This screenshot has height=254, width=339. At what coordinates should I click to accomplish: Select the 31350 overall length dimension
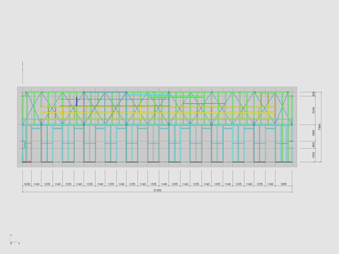(157, 190)
